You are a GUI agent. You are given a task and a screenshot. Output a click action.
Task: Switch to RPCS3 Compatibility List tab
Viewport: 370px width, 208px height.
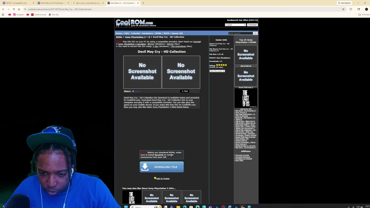17,3
